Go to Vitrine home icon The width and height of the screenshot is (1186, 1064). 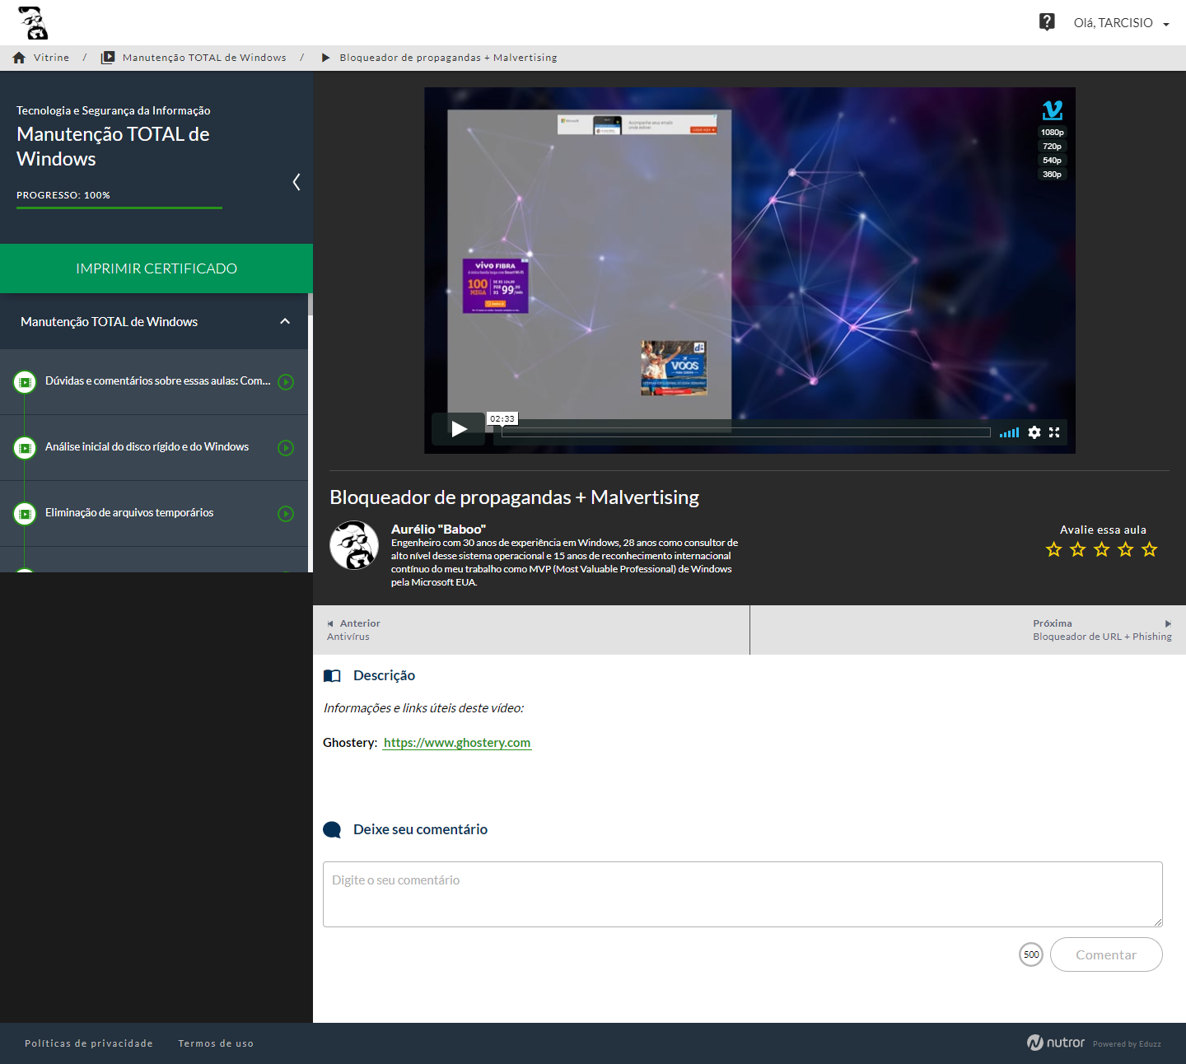pyautogui.click(x=20, y=58)
